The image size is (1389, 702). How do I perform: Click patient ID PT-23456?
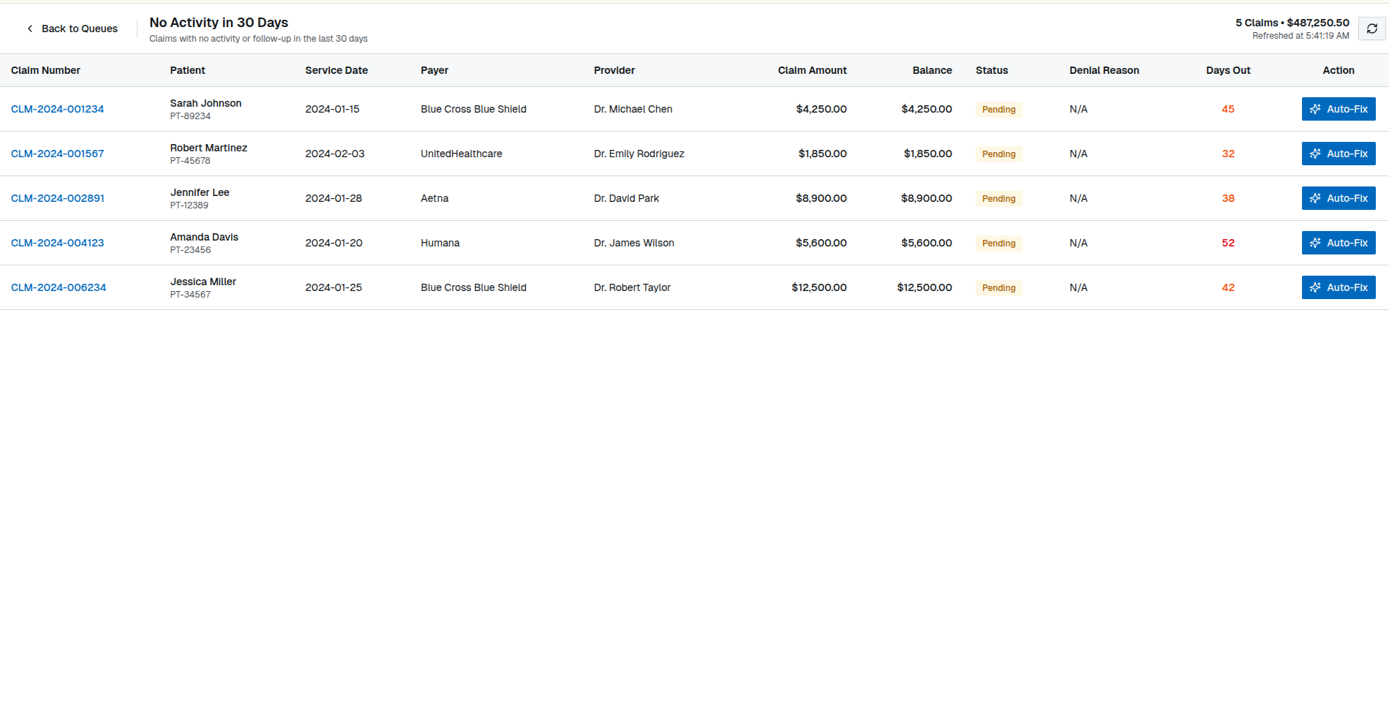(190, 250)
